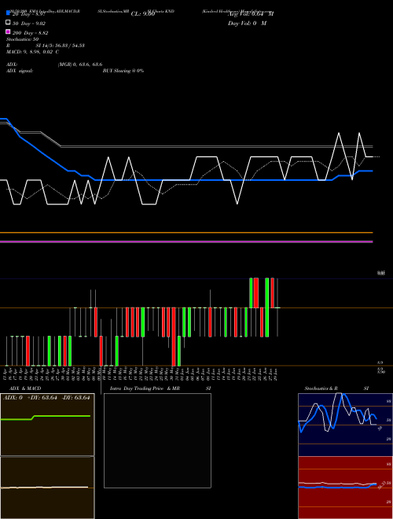Viewport: 393px width, 519px height.
Task: Click the 'BUY Slowing @ 0%' signal text
Action: (x=123, y=71)
